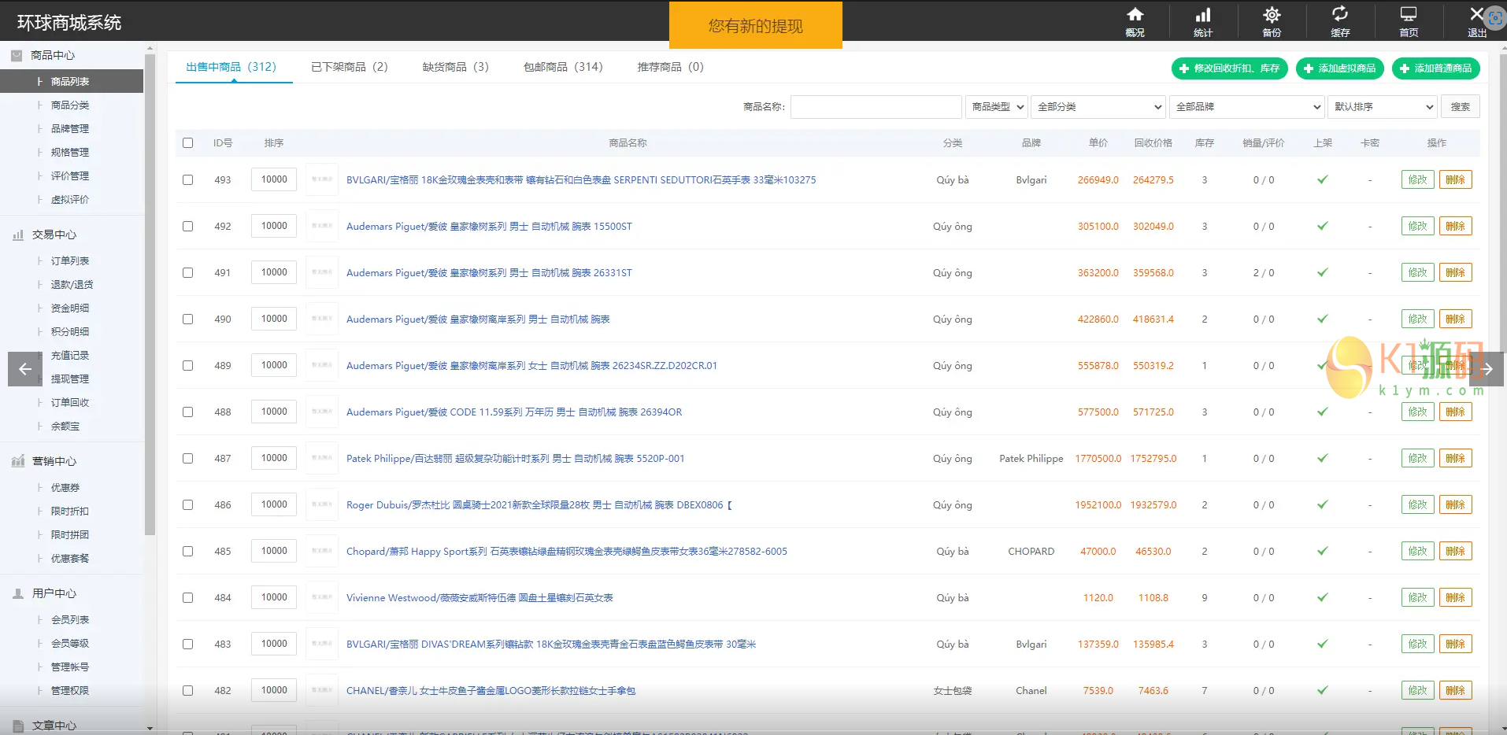1507x735 pixels.
Task: Open the 默认排序 sort dropdown
Action: (x=1383, y=107)
